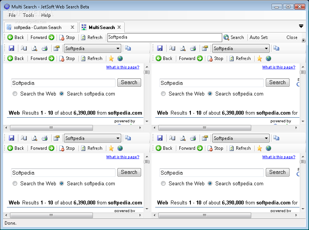Screen dimensions: 309x230
Task: Click the search text box in the bottom-left page
Action: (63, 173)
